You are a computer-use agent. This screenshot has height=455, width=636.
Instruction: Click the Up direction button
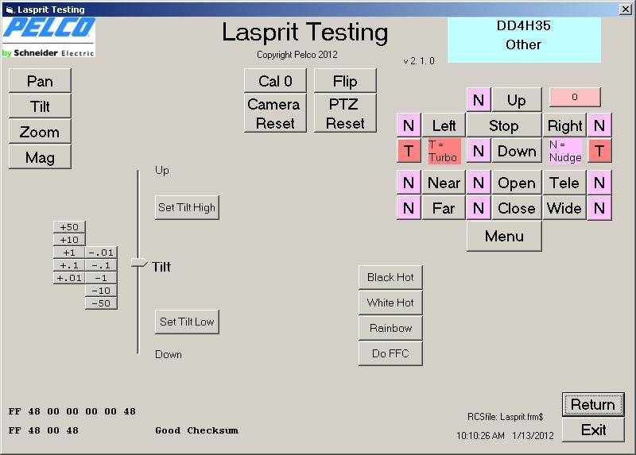516,100
